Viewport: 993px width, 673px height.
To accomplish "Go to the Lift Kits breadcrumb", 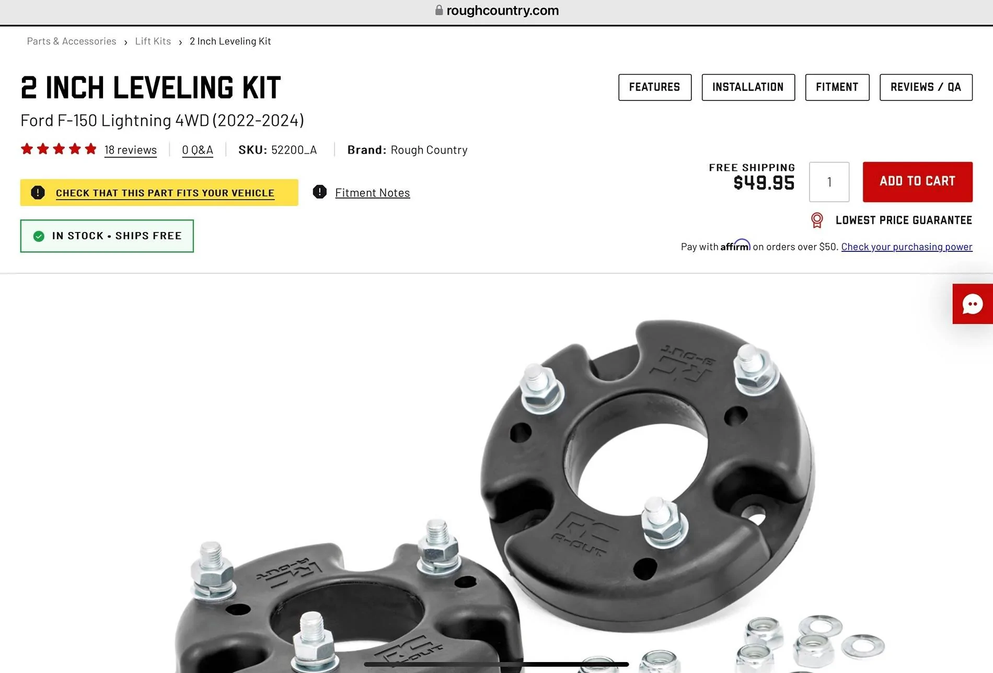I will point(153,41).
